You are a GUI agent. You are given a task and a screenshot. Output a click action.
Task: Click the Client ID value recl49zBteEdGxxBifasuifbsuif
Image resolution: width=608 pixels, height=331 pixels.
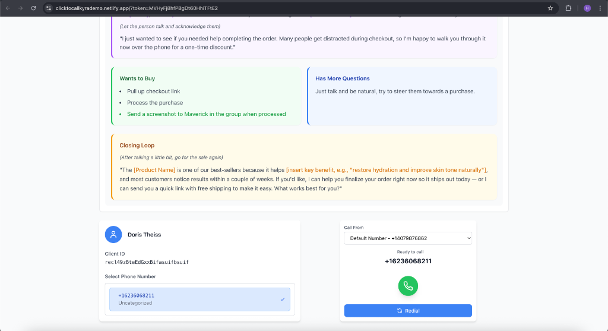(147, 262)
